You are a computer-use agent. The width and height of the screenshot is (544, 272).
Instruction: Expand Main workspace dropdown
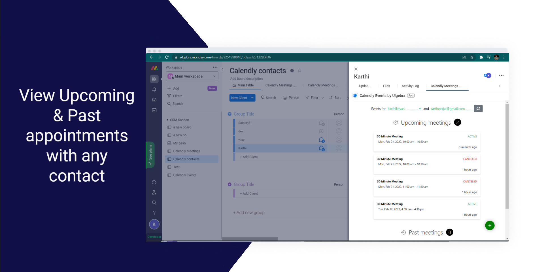(x=192, y=76)
